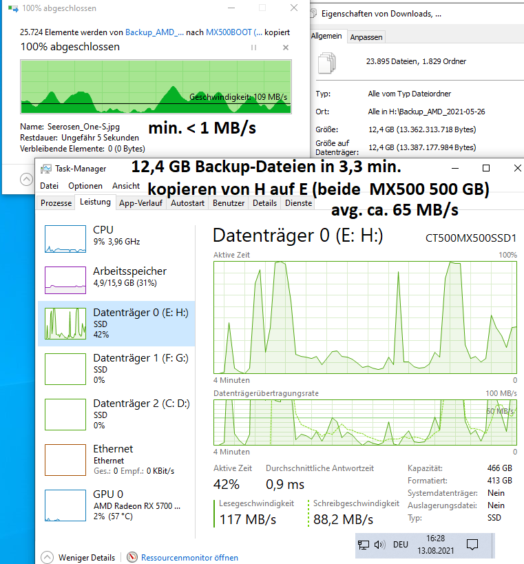524x564 pixels.
Task: Open the clock showing 16:28
Action: (436, 544)
